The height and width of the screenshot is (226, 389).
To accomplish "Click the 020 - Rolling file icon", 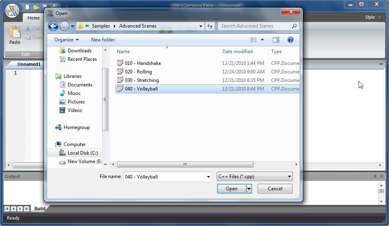I will [120, 71].
